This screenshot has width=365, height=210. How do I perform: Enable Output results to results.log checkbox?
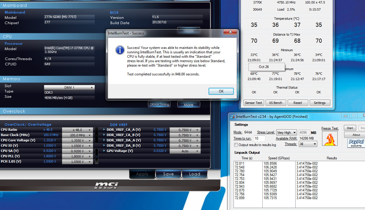(236, 145)
